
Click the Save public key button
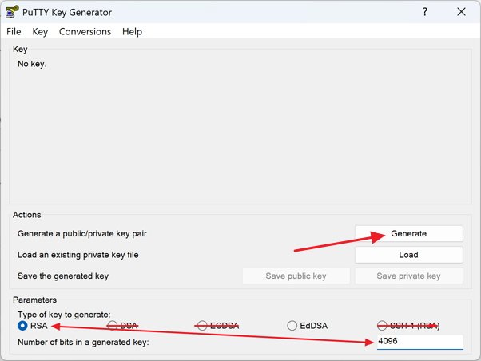click(296, 276)
